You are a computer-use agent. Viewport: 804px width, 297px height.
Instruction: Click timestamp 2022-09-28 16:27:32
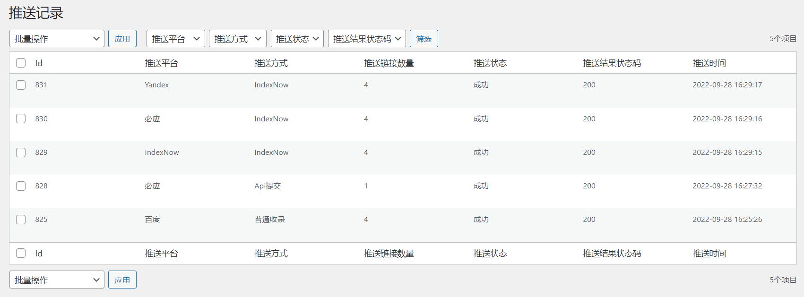tap(727, 186)
